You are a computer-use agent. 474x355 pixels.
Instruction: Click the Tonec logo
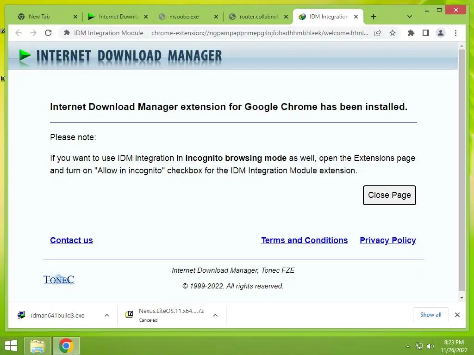(x=59, y=280)
